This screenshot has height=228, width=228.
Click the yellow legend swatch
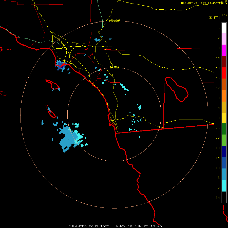click(224, 118)
